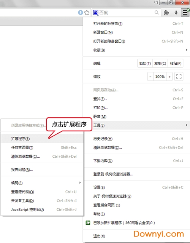Select 查找(F)... menu item
The height and width of the screenshot is (243, 190).
137,99
